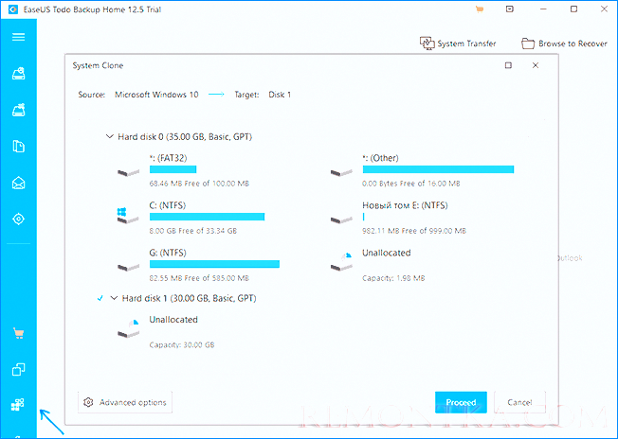Click the '8.00 GB Free of 33.34 GB' text

[x=193, y=231]
